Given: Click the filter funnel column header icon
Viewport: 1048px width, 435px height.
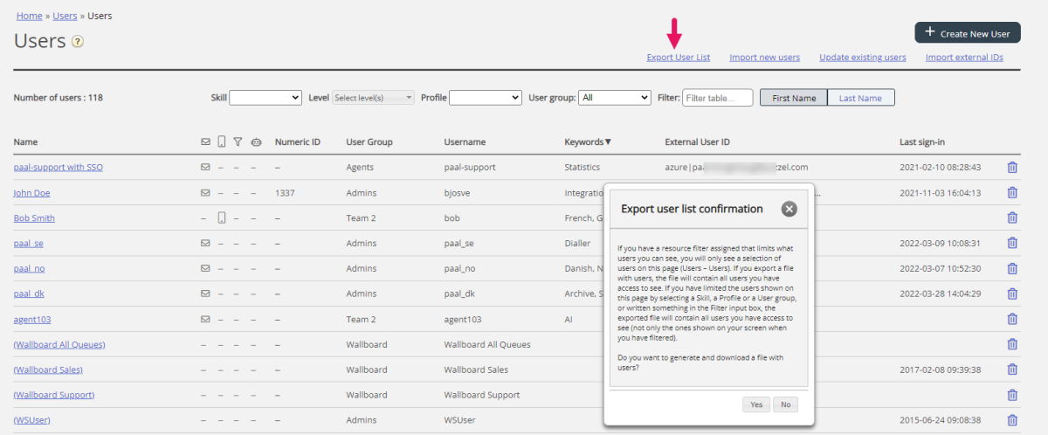Looking at the screenshot, I should click(238, 142).
